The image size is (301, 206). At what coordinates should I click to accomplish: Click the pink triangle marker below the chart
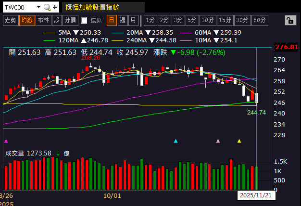[218, 141]
